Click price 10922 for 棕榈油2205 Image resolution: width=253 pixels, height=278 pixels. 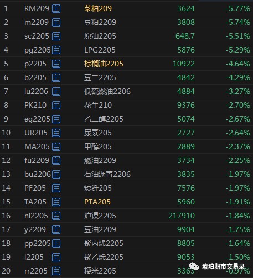[x=184, y=64]
